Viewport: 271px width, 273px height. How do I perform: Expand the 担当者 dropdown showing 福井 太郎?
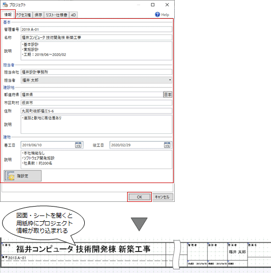96,80
